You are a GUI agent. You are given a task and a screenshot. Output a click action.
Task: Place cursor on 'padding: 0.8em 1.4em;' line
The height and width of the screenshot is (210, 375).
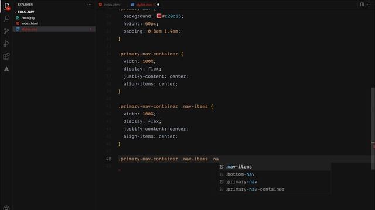tap(152, 31)
